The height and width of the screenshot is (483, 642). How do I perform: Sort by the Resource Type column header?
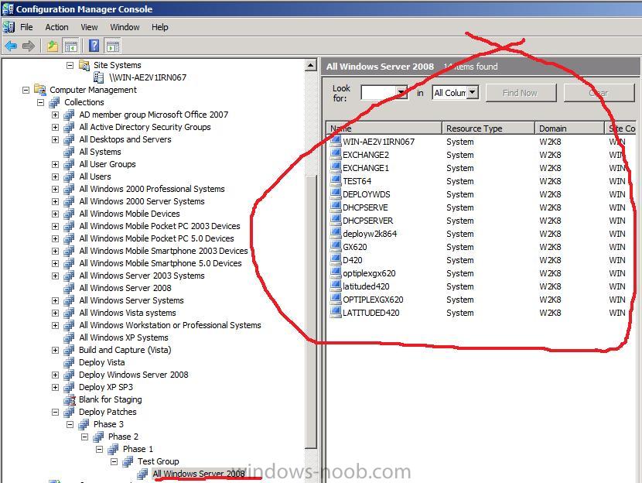(x=488, y=128)
